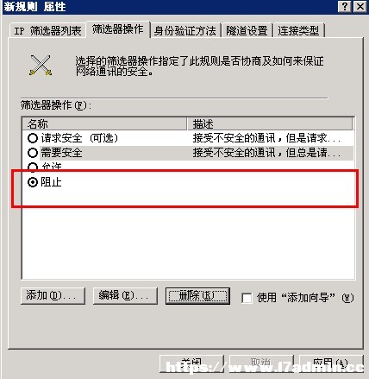Open the 隧道设置 tab
Image resolution: width=369 pixels, height=379 pixels.
247,30
